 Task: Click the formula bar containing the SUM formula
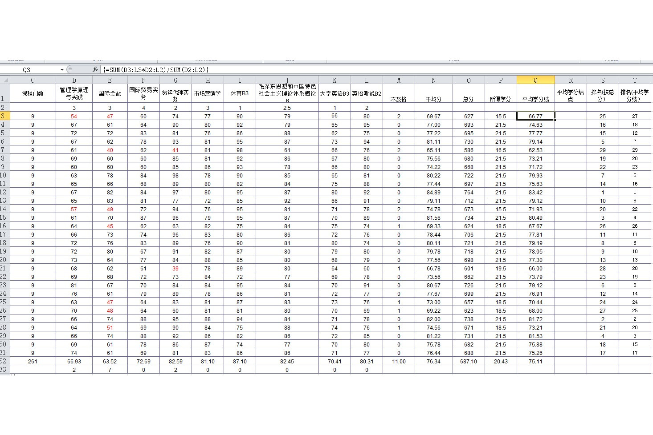[x=356, y=70]
